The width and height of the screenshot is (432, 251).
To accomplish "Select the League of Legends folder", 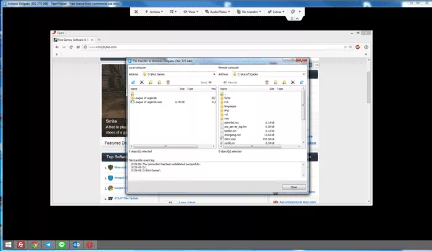I will [x=144, y=98].
